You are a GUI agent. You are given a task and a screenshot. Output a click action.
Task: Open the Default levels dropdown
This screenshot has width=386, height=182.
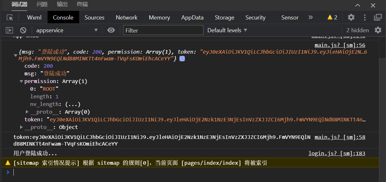pyautogui.click(x=227, y=30)
